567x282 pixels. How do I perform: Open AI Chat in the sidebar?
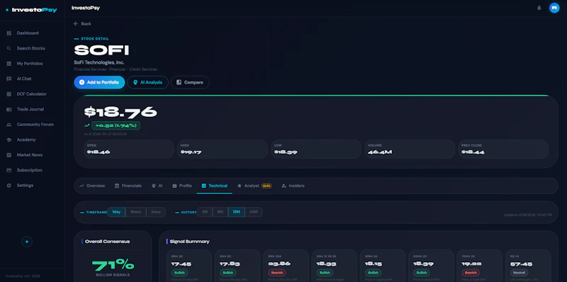(32, 79)
